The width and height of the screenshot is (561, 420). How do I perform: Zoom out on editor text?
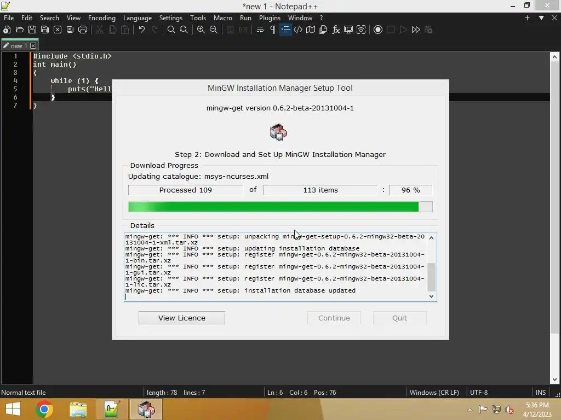214,30
